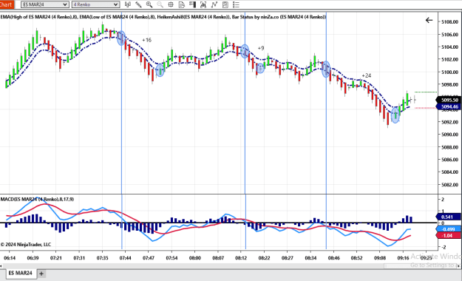Click the orange Chart title tab

pyautogui.click(x=7, y=4)
